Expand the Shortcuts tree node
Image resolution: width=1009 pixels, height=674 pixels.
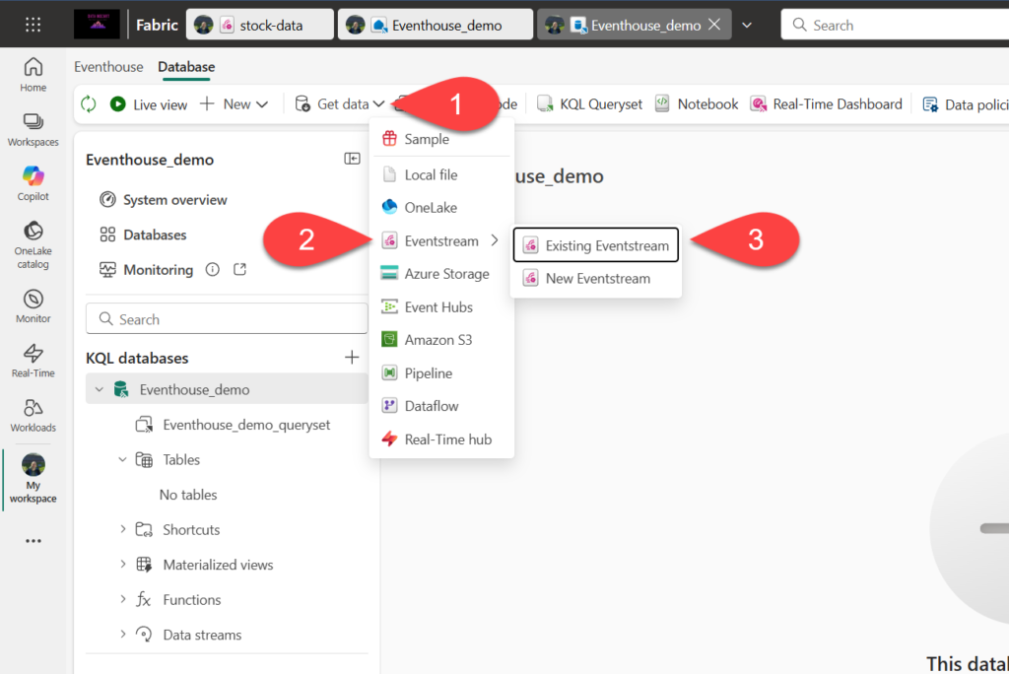coord(123,529)
